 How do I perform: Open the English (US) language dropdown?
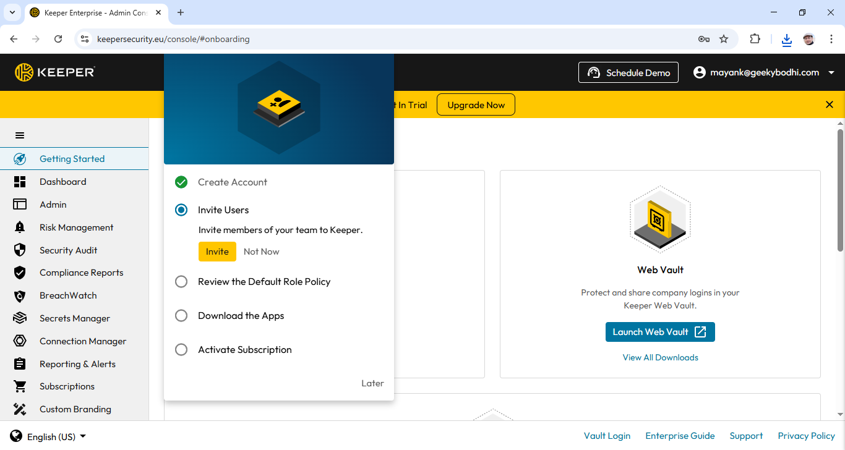(57, 436)
